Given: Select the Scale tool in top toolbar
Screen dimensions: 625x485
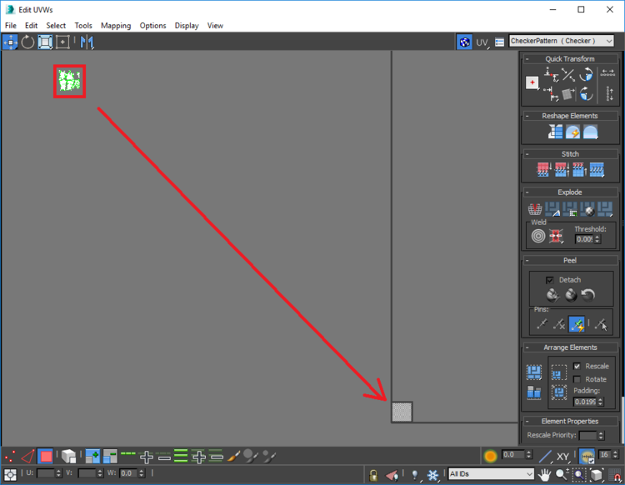Looking at the screenshot, I should coord(45,42).
